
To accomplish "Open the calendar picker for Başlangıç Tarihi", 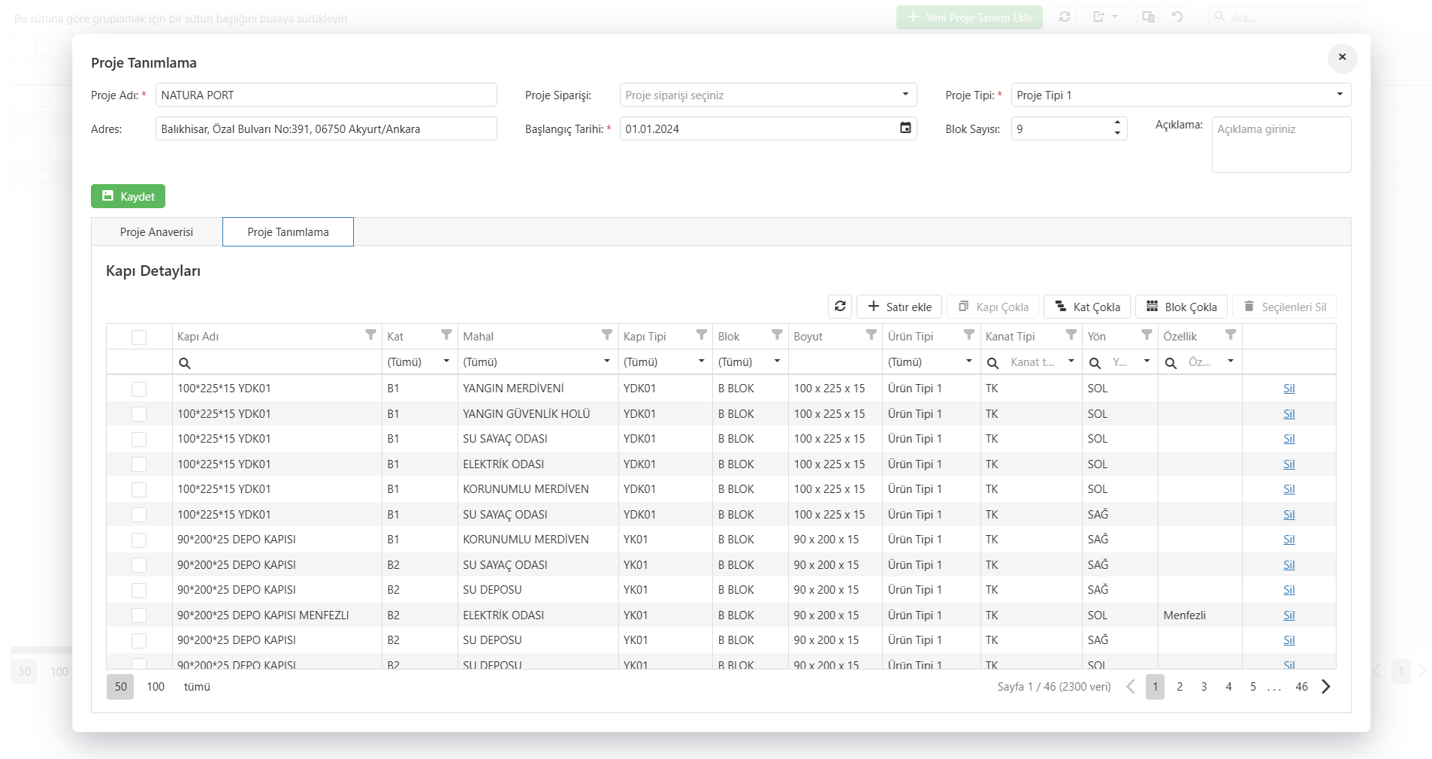I will (905, 129).
